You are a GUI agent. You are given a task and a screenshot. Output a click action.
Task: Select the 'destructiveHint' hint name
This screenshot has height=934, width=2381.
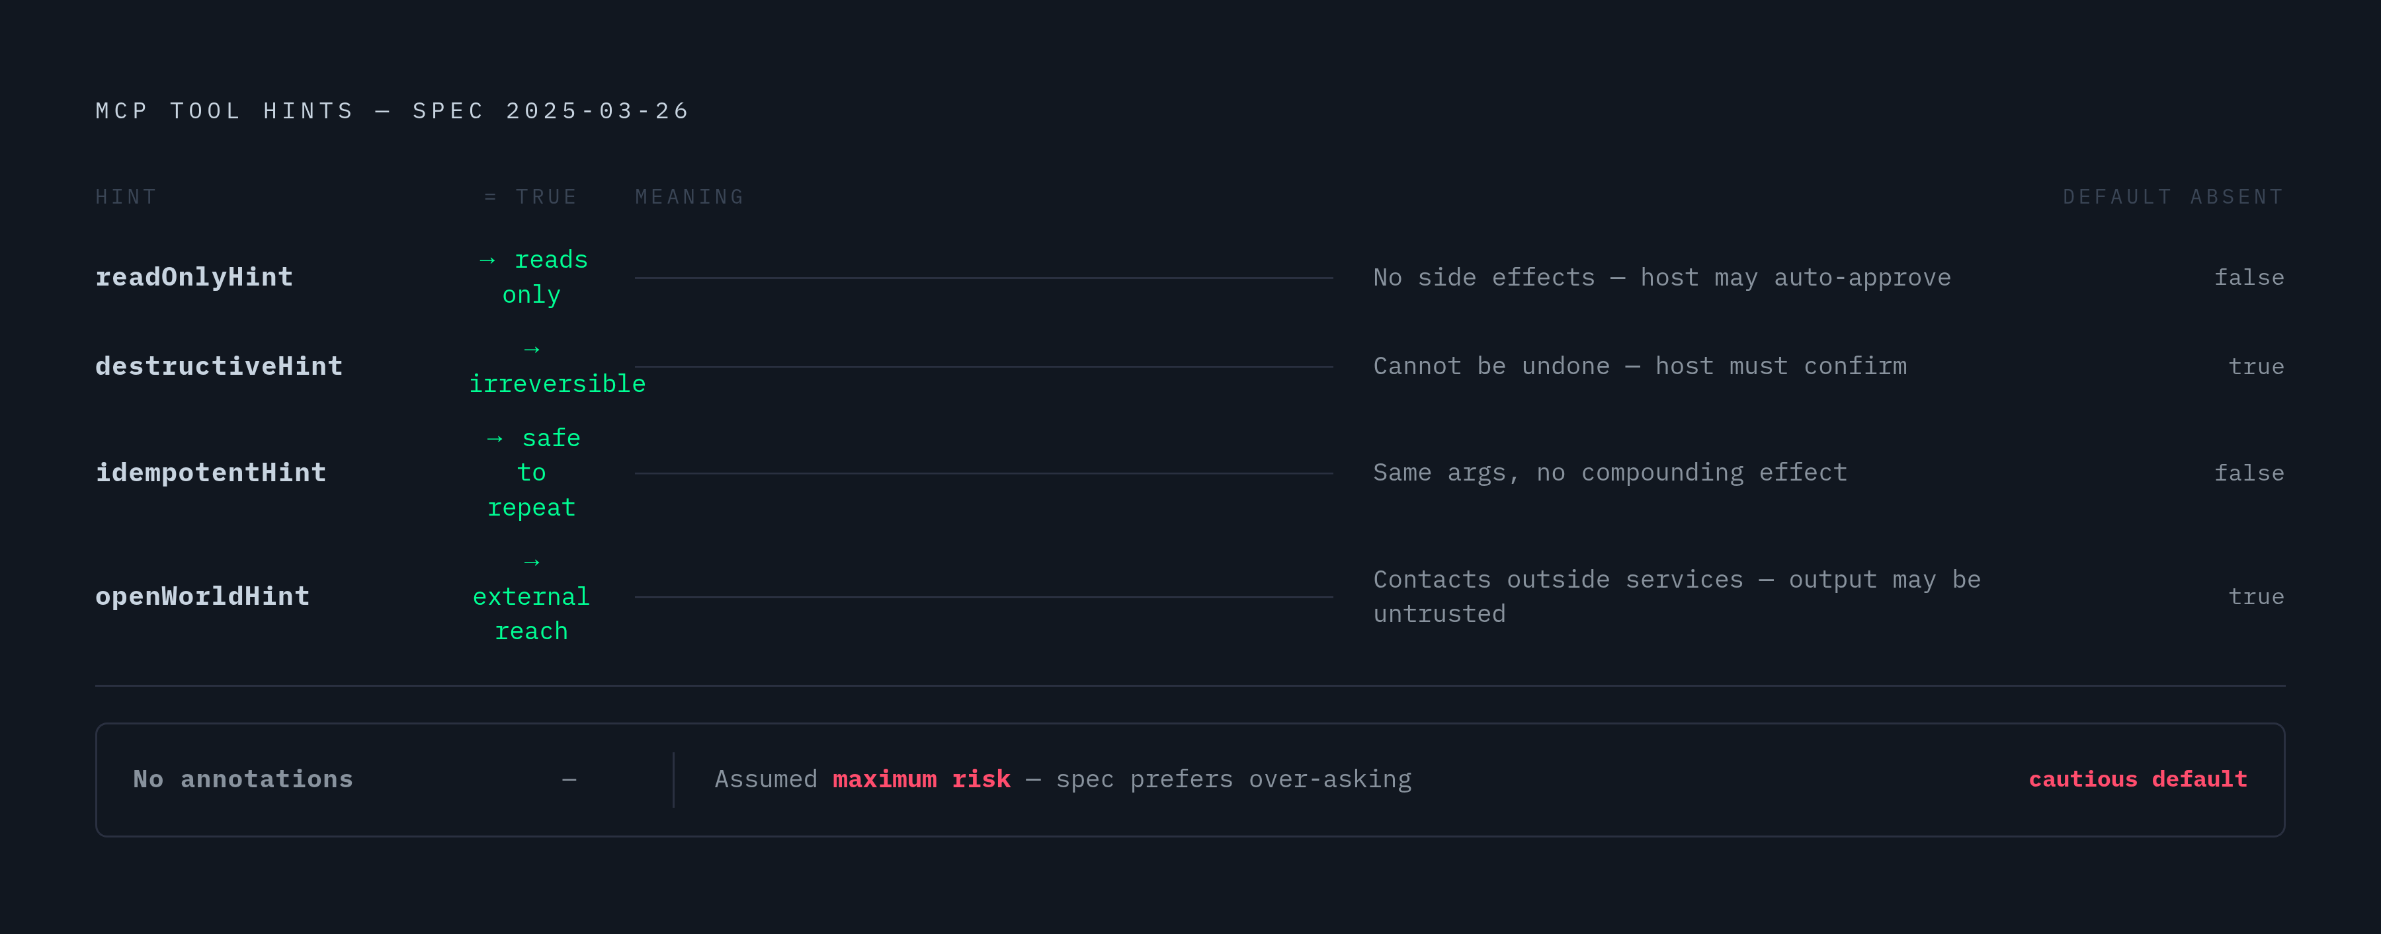[x=219, y=367]
